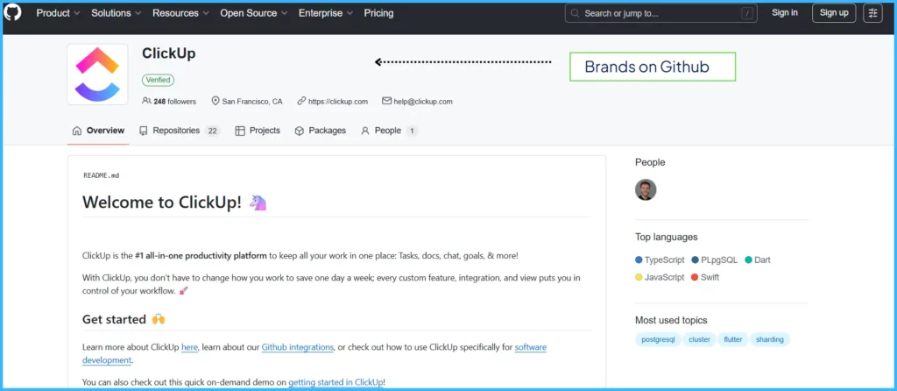Click the Swift red language dot
Viewport: 897px width, 391px height.
pos(695,277)
